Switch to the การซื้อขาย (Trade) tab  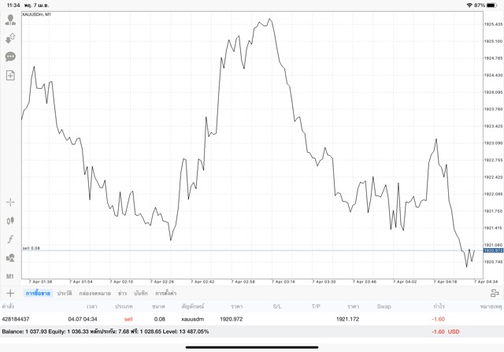[x=38, y=293]
